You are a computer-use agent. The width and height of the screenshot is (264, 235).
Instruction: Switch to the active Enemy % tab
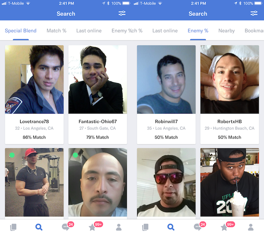click(x=198, y=31)
